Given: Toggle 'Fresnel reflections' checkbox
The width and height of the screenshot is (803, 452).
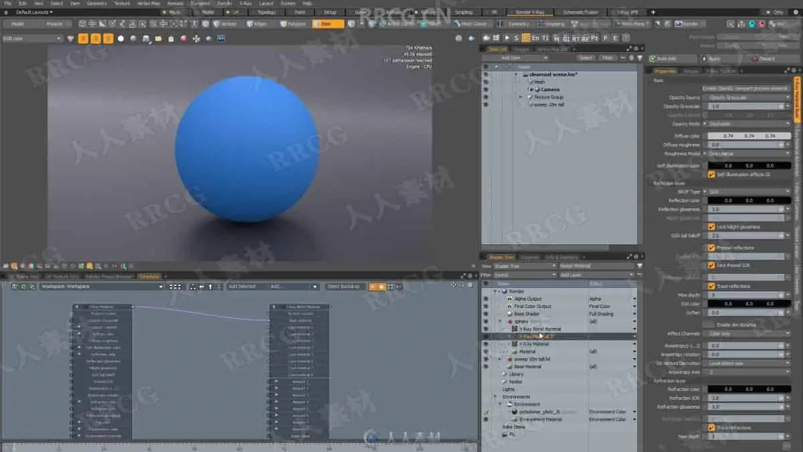Looking at the screenshot, I should 711,248.
